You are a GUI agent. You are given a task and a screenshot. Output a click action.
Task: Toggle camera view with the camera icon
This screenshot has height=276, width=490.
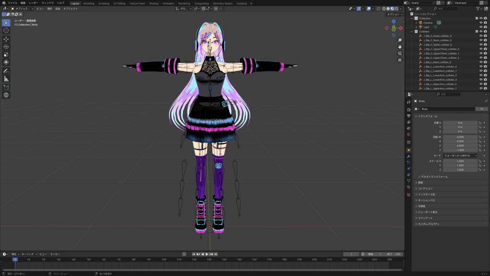(400, 54)
